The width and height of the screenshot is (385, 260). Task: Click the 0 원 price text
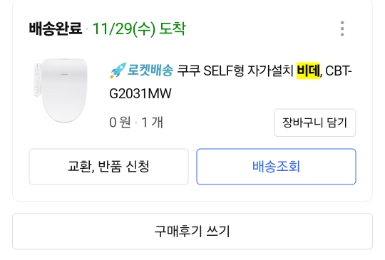click(x=120, y=122)
